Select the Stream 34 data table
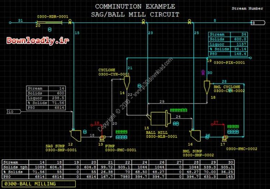Screen dimensions: 270x189 (228, 44)
